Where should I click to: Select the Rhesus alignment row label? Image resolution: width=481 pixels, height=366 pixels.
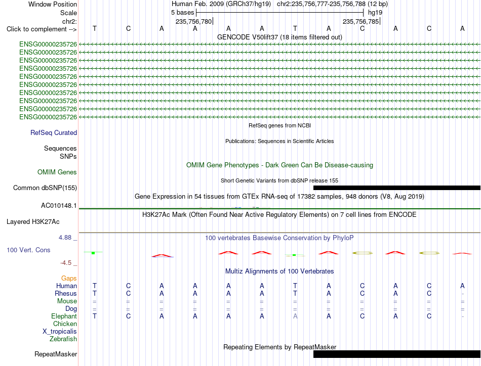(66, 293)
